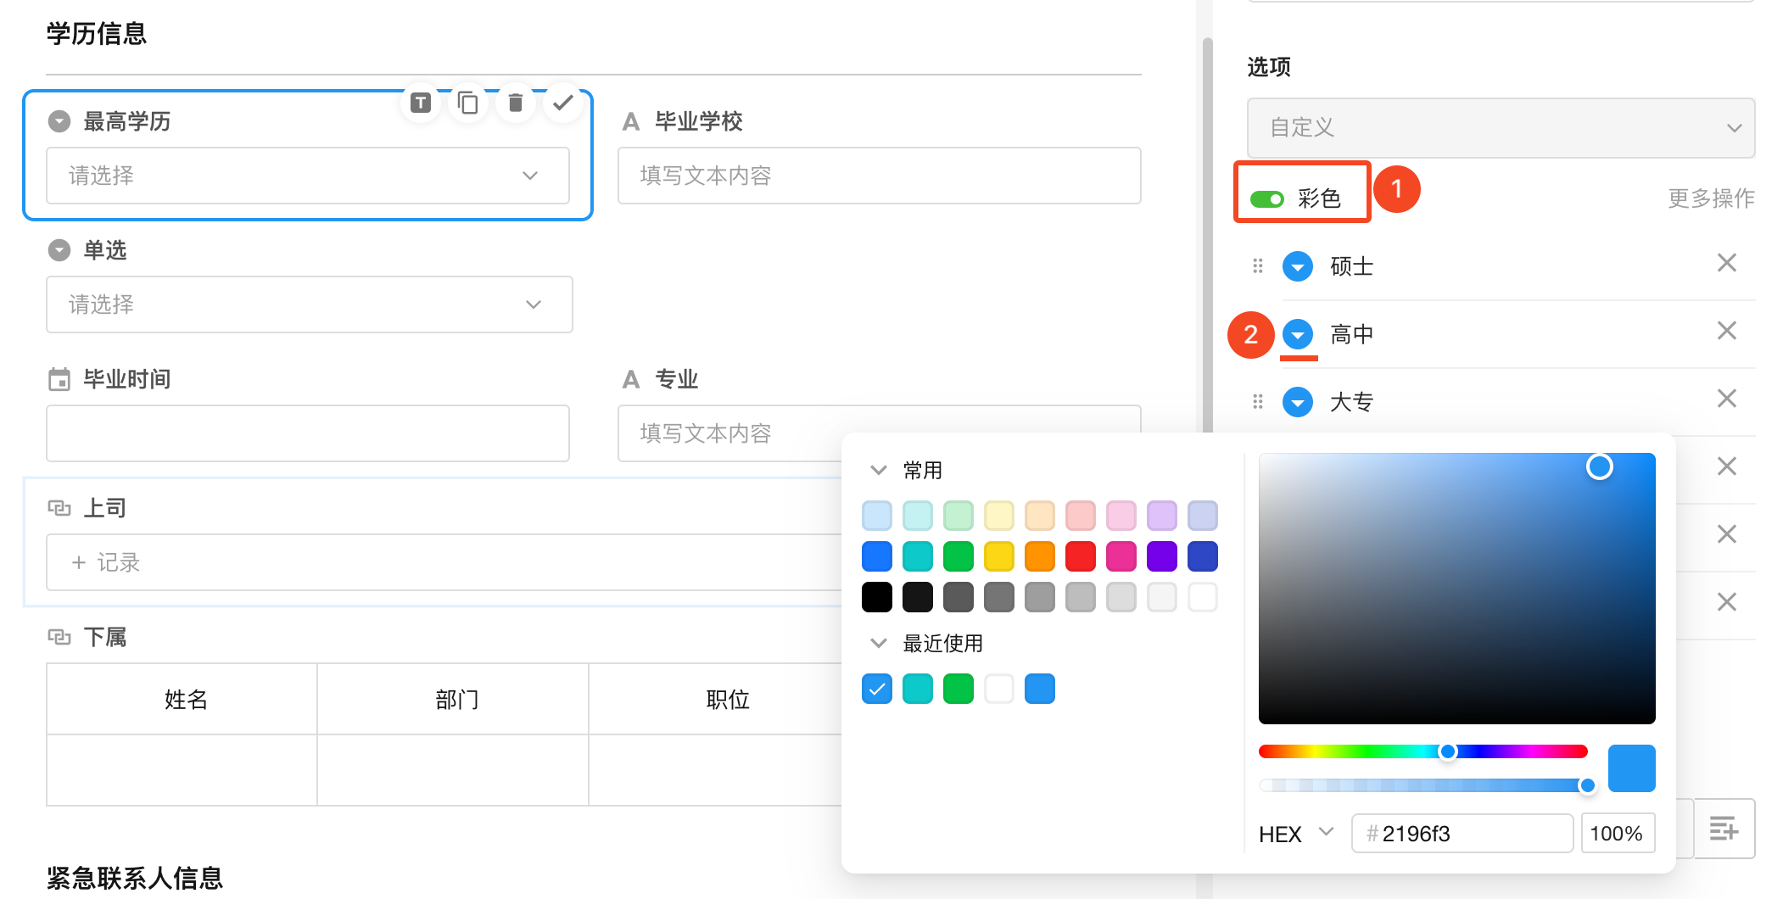Open color picker for 高中 option
The height and width of the screenshot is (899, 1783).
click(x=1297, y=334)
